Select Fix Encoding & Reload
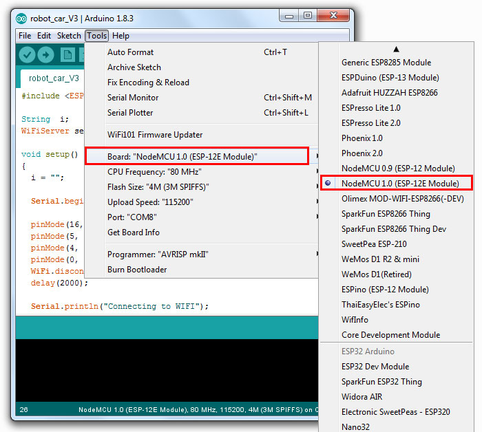The height and width of the screenshot is (432, 482). pyautogui.click(x=201, y=83)
